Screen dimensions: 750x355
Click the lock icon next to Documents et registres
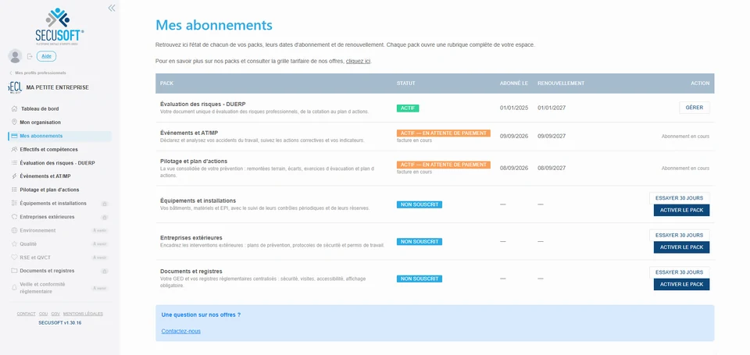point(104,271)
